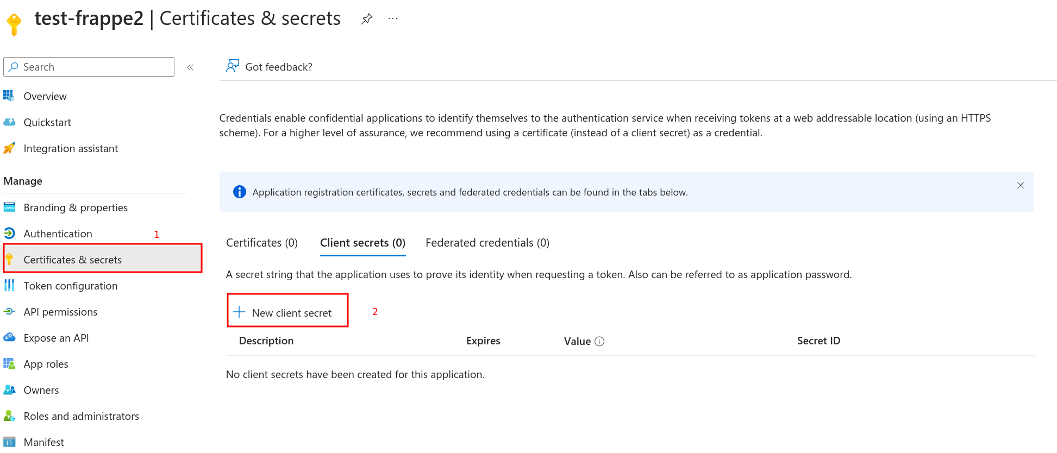Click the App roles icon
This screenshot has height=453, width=1057.
pos(9,364)
